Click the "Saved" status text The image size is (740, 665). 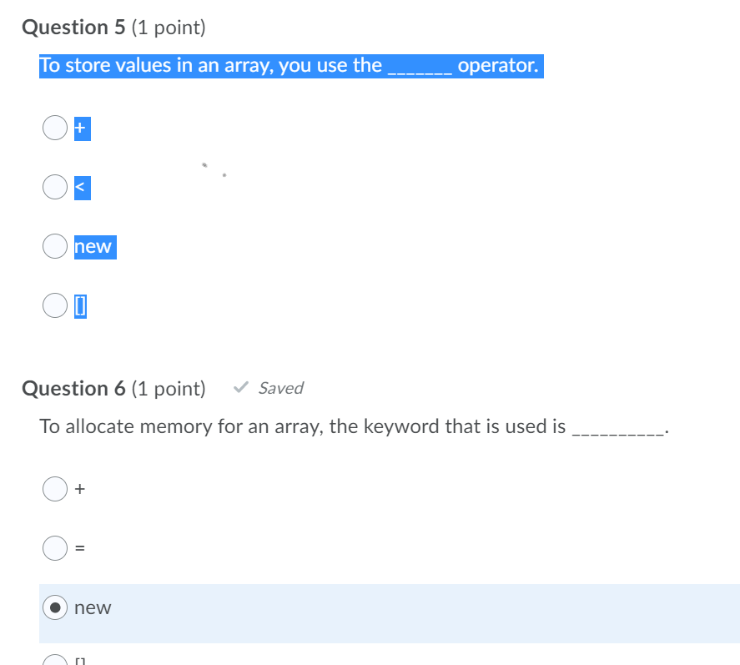280,388
